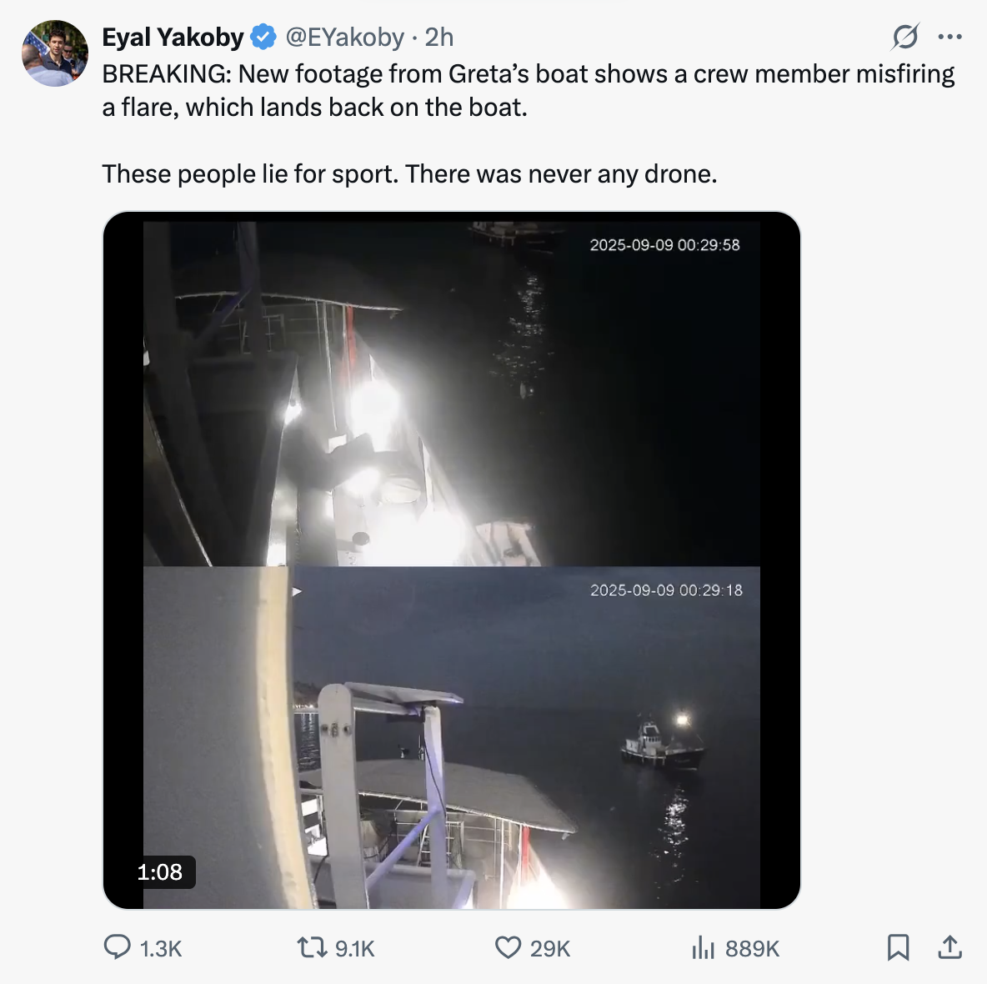
Task: Open view analytics bar-chart icon
Action: 703,947
